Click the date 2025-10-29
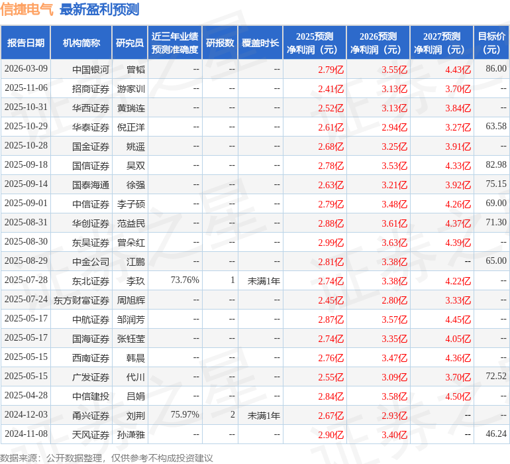This screenshot has width=510, height=464. click(x=26, y=127)
